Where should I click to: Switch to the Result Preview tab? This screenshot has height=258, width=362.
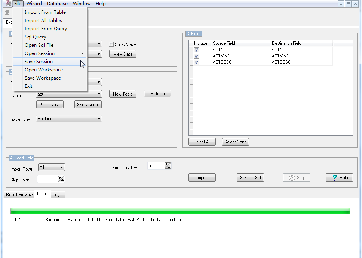19,195
